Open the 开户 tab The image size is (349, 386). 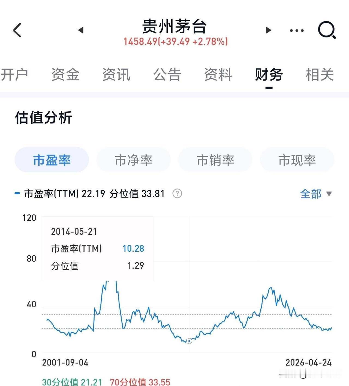click(x=14, y=75)
